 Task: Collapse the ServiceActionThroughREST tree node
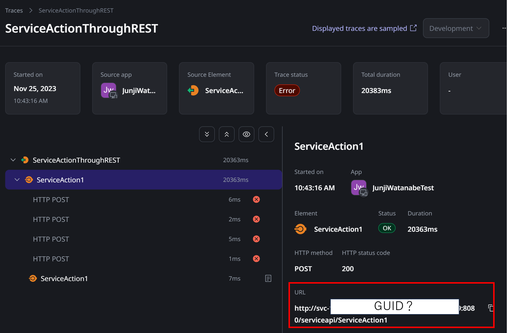pos(13,160)
